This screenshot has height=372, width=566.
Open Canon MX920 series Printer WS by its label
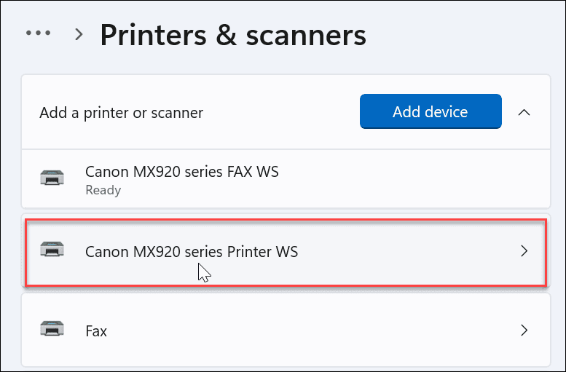click(192, 252)
